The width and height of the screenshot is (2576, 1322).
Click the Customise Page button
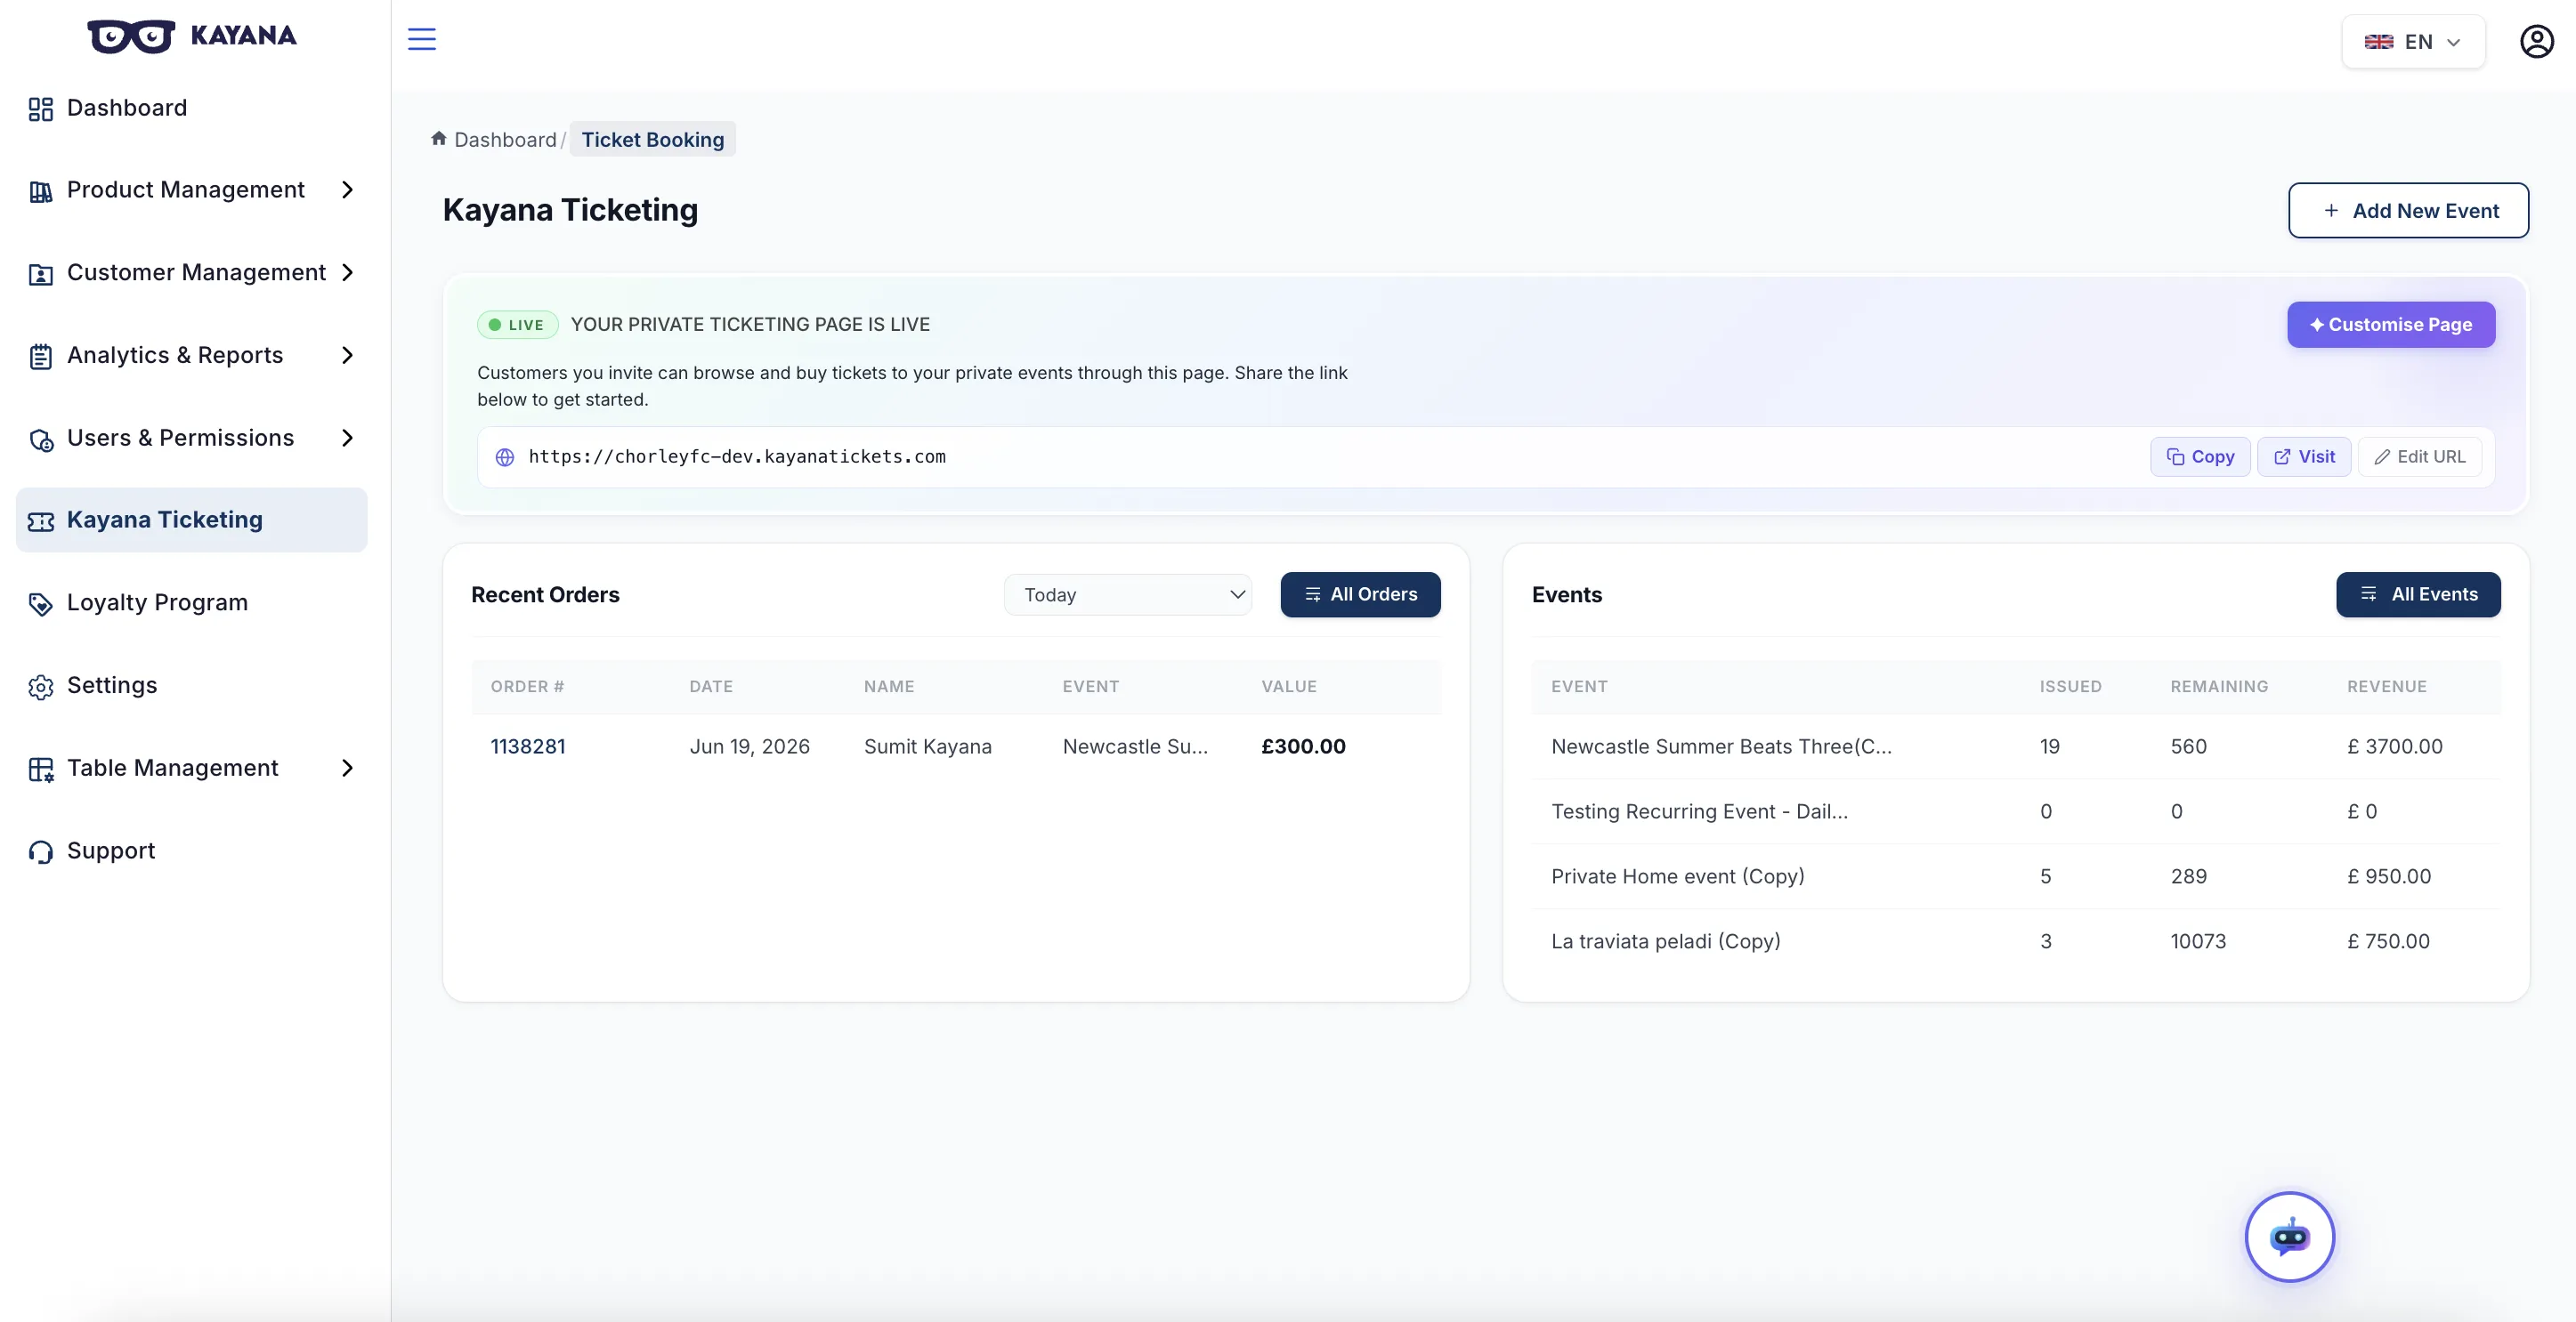click(2390, 325)
